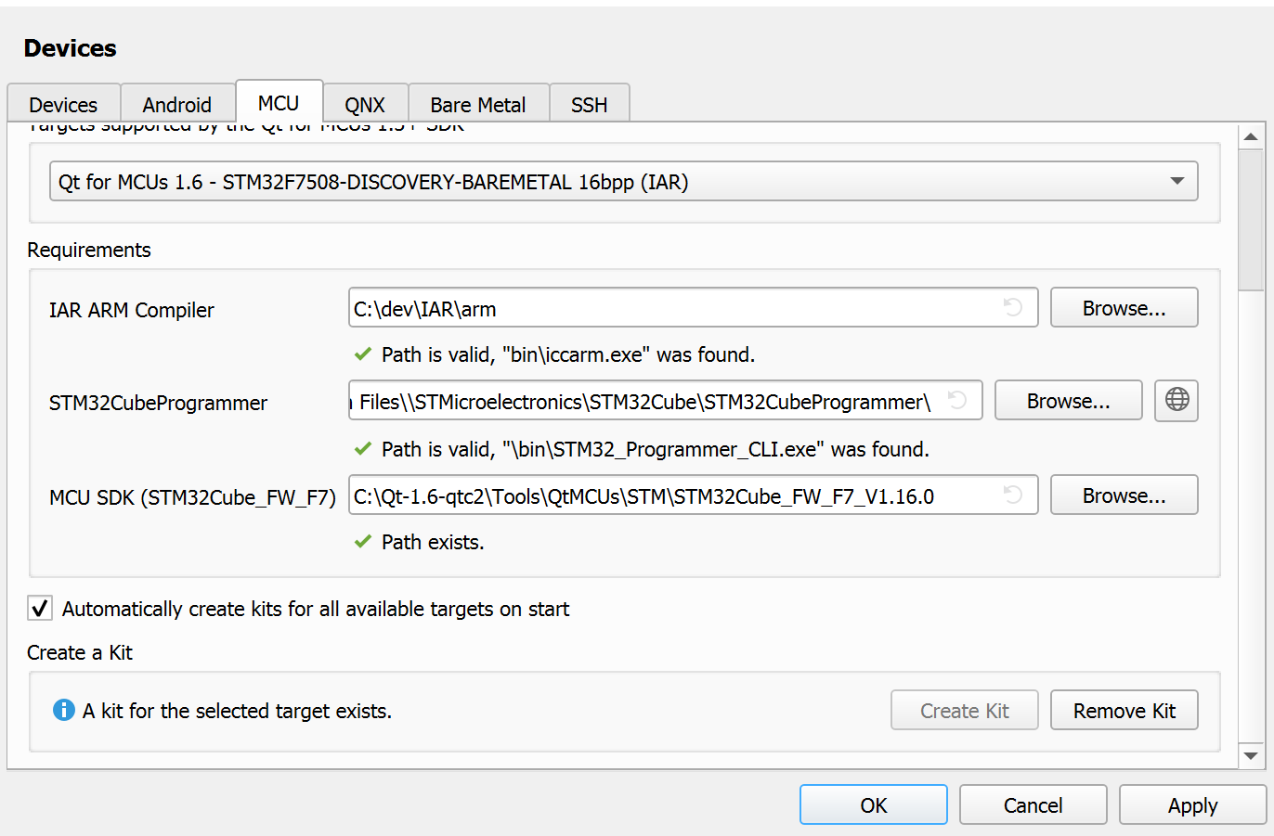Go to the Bare Metal tab

477,105
